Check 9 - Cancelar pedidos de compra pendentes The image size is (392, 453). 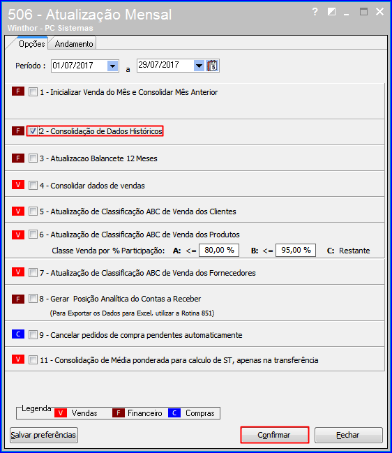click(33, 335)
